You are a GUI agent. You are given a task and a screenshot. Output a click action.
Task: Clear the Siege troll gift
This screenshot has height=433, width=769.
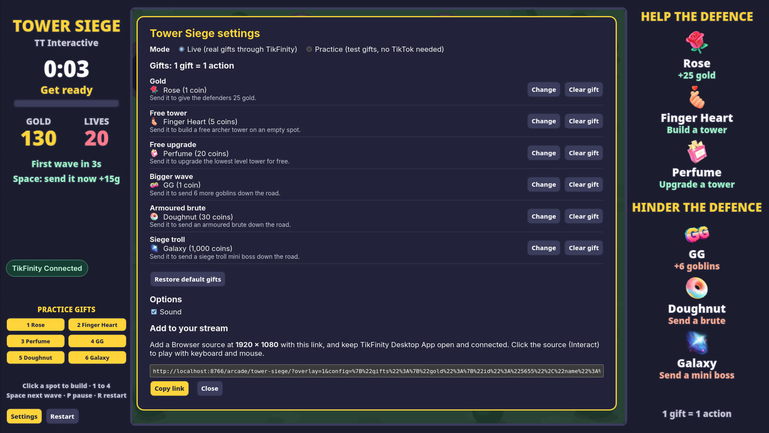coord(583,248)
